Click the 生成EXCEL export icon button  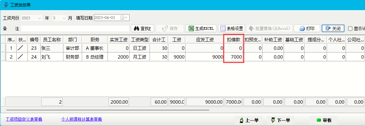[201, 28]
